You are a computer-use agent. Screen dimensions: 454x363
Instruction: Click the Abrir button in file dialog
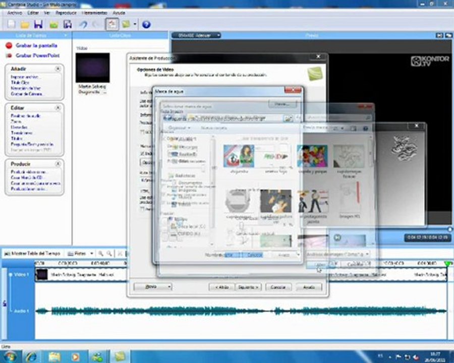click(320, 265)
